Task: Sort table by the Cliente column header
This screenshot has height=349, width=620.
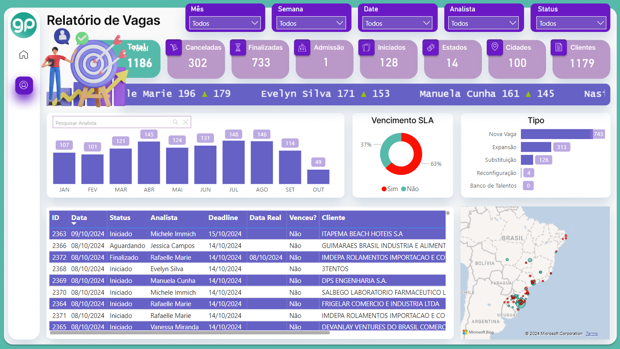Action: point(333,218)
